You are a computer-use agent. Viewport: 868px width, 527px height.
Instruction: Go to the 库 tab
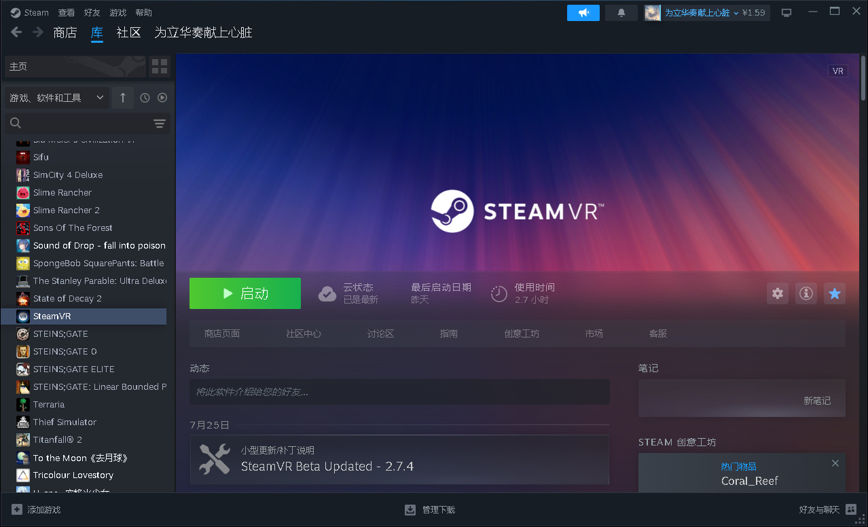[x=97, y=32]
